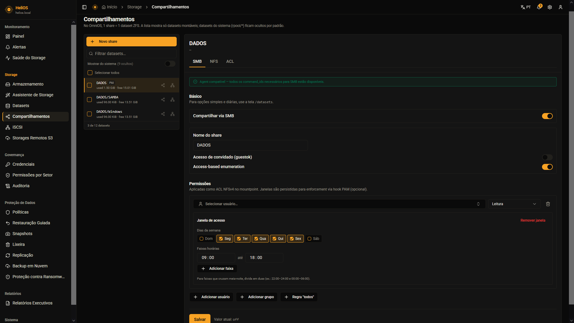Open Painel in the sidebar

(x=35, y=36)
